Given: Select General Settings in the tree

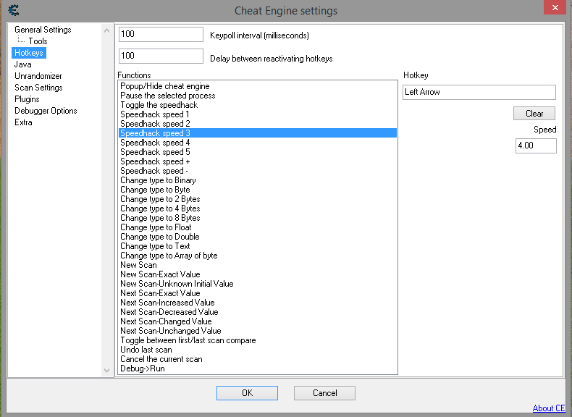Looking at the screenshot, I should pos(43,30).
